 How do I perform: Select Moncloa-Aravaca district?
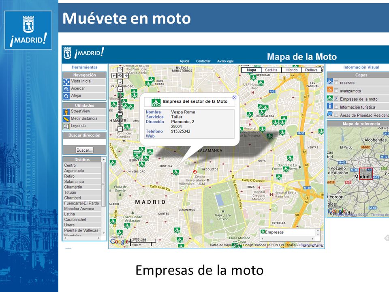(82, 208)
